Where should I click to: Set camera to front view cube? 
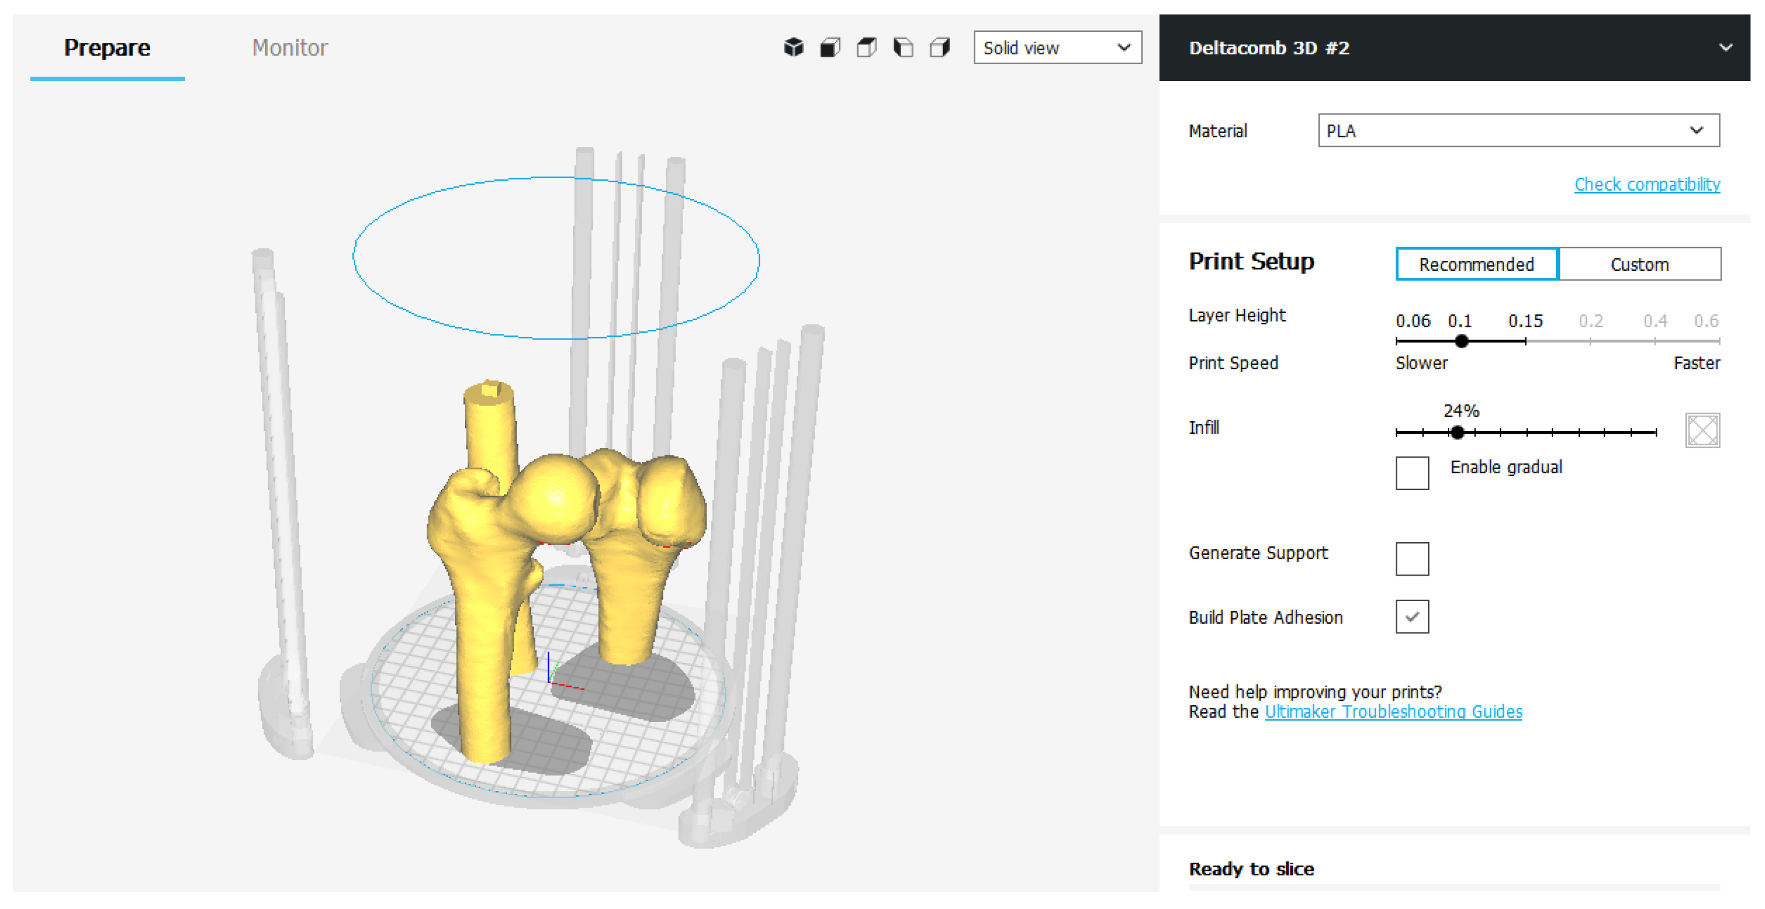pyautogui.click(x=831, y=47)
